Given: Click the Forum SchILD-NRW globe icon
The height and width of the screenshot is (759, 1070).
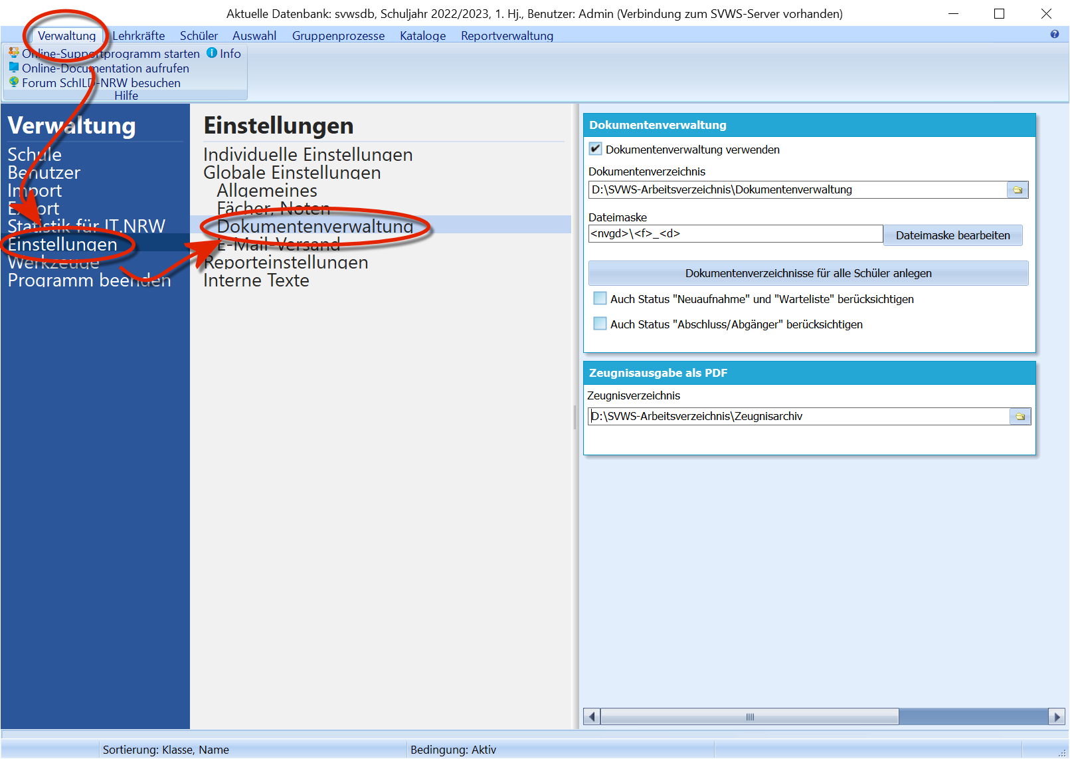Looking at the screenshot, I should pos(14,82).
